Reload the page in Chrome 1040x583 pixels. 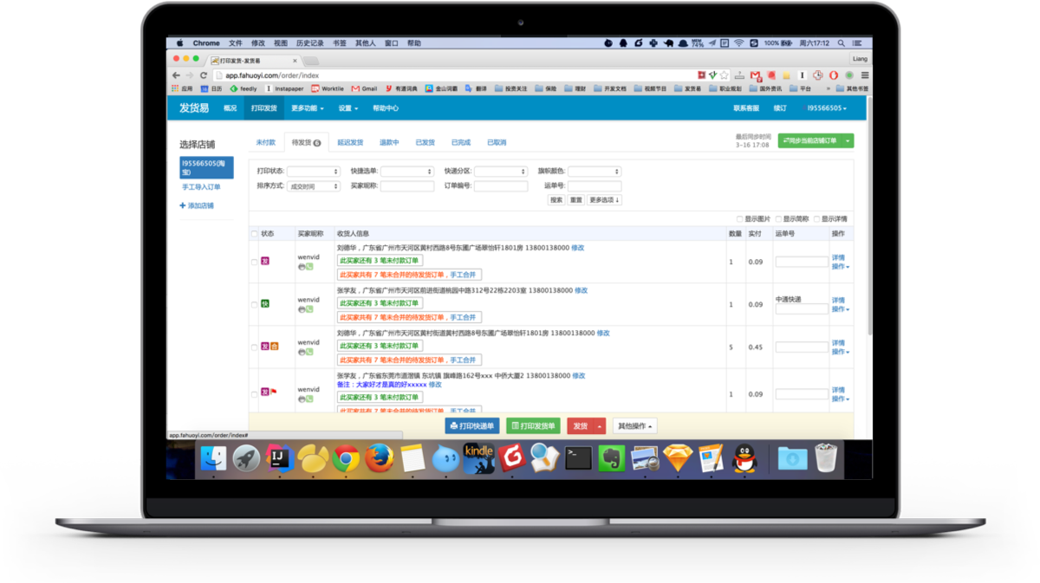pos(204,75)
